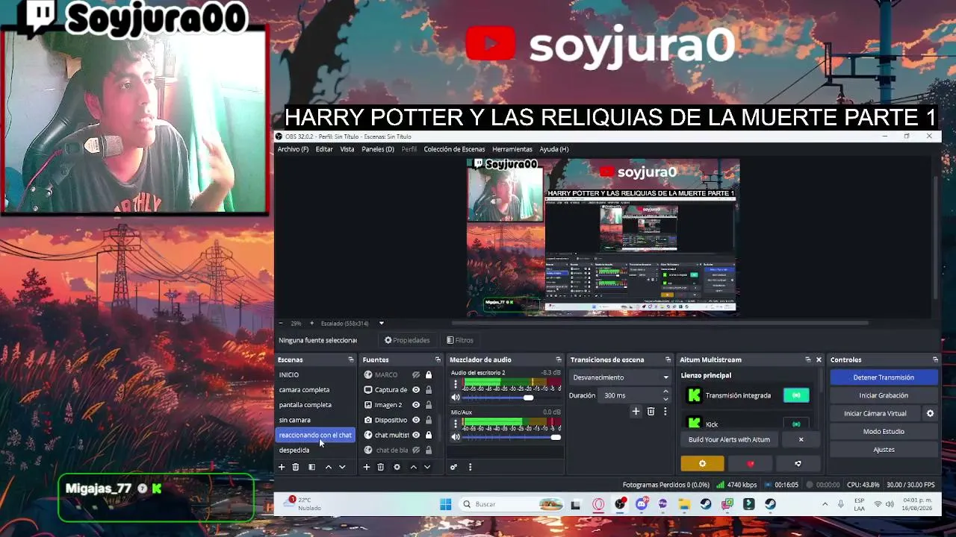Move the selected scene down
The image size is (956, 537).
342,467
